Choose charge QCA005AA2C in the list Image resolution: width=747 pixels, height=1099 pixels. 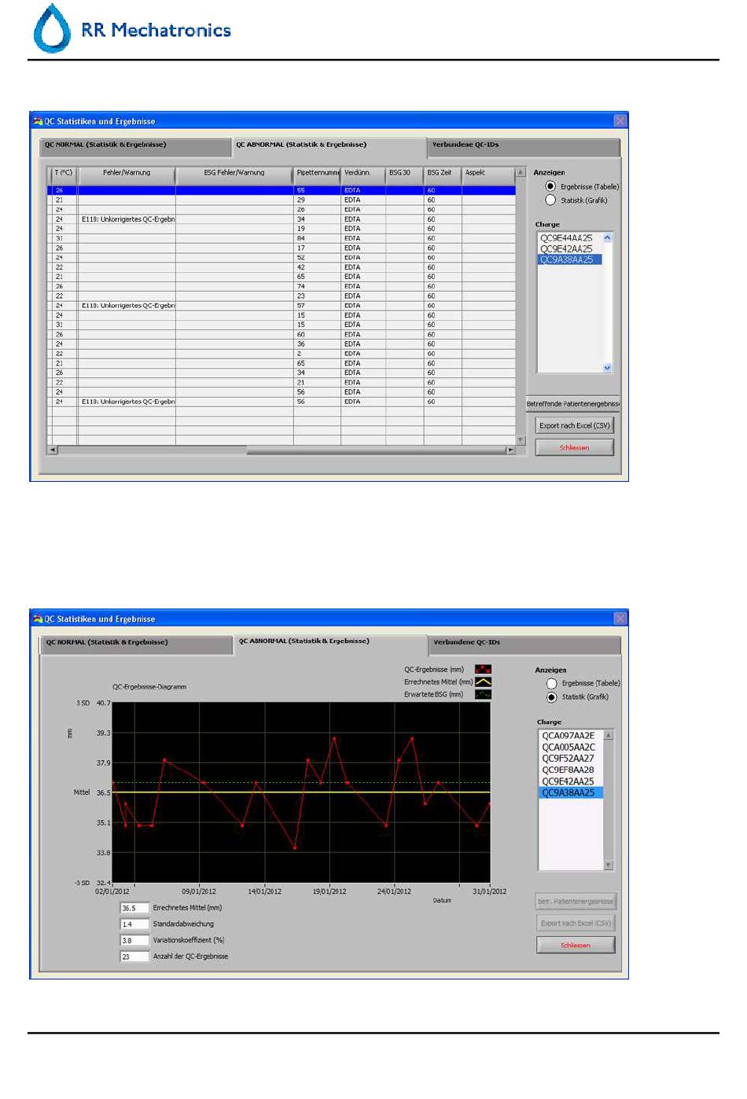[x=571, y=748]
